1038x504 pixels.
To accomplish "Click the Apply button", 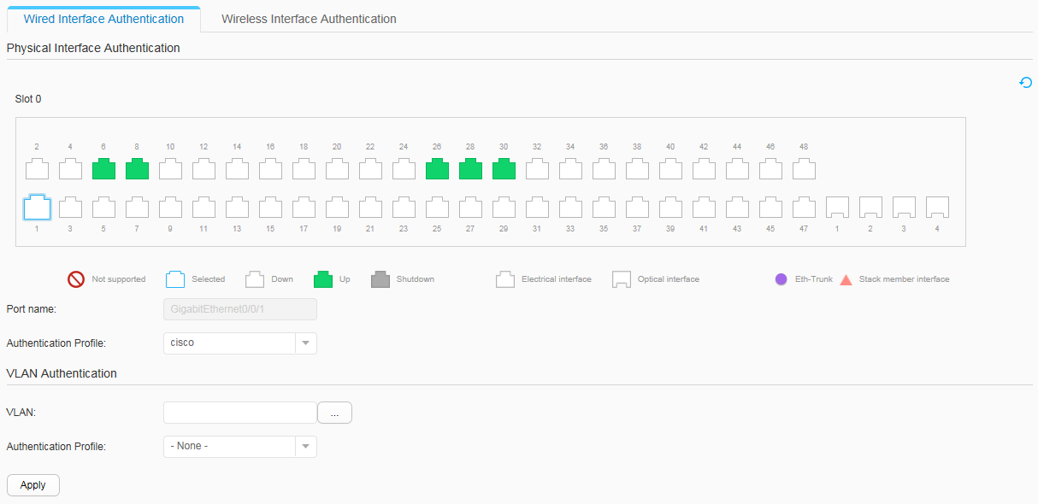I will [x=33, y=484].
